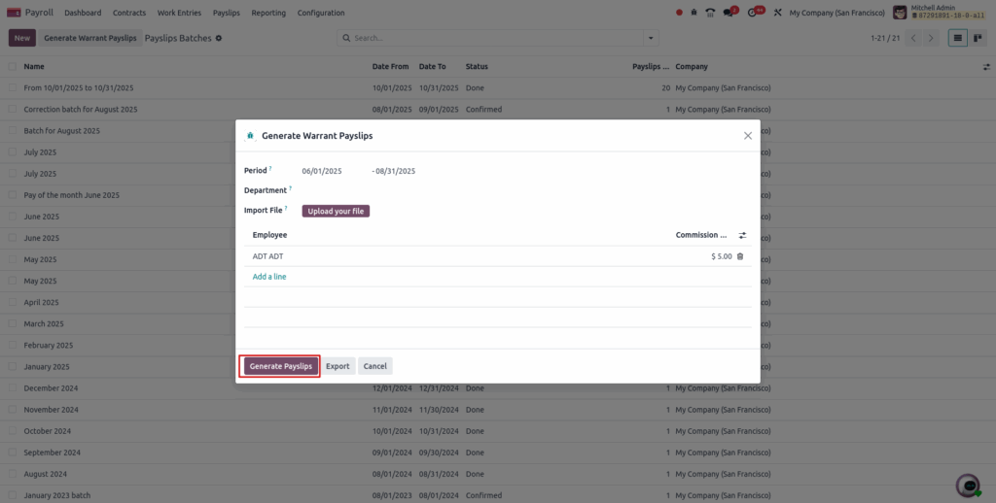Click help mark next to Import File
This screenshot has height=503, width=996.
click(x=286, y=208)
